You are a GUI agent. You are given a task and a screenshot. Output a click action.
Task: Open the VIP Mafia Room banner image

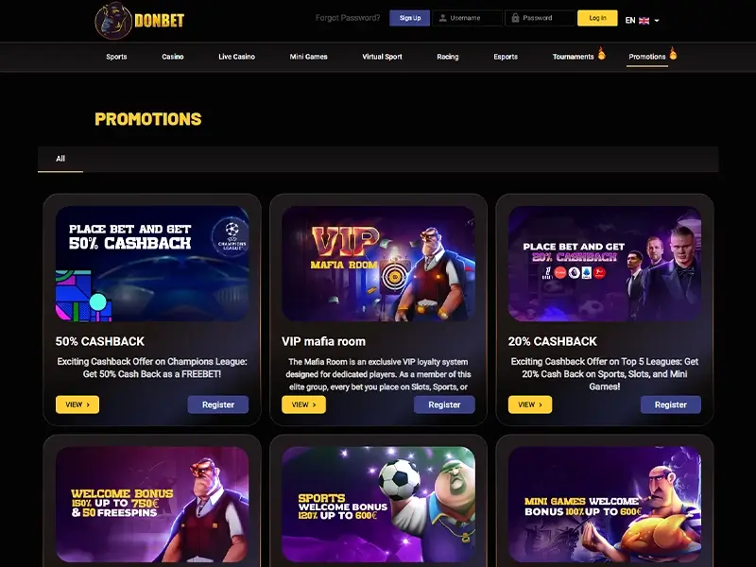(379, 264)
